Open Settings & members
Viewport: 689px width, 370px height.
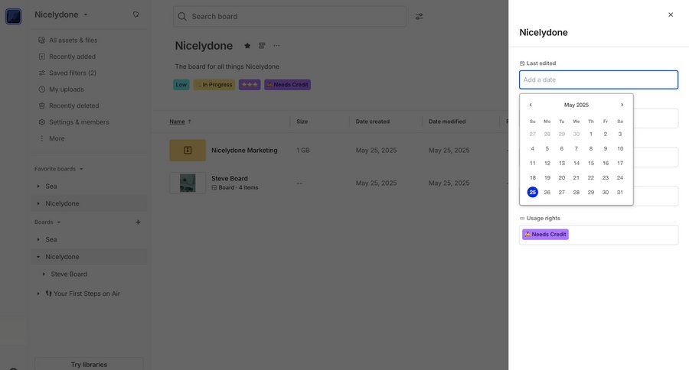tap(79, 122)
